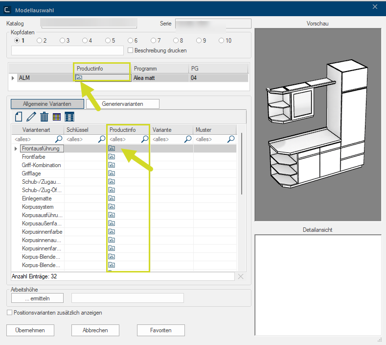Select Kopfdaten radio button 3
The image size is (386, 345).
pyautogui.click(x=62, y=41)
